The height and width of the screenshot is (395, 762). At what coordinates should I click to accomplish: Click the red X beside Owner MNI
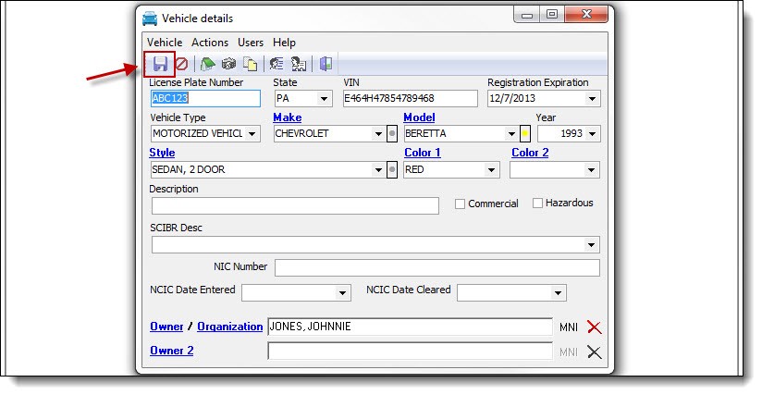[x=594, y=327]
